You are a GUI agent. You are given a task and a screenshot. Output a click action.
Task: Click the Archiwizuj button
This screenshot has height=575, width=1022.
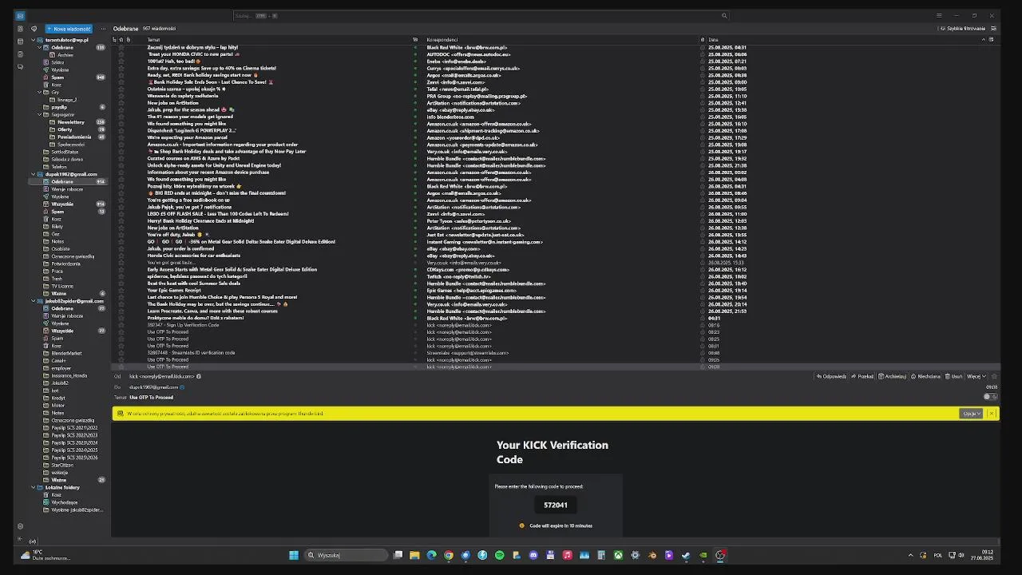pyautogui.click(x=892, y=376)
